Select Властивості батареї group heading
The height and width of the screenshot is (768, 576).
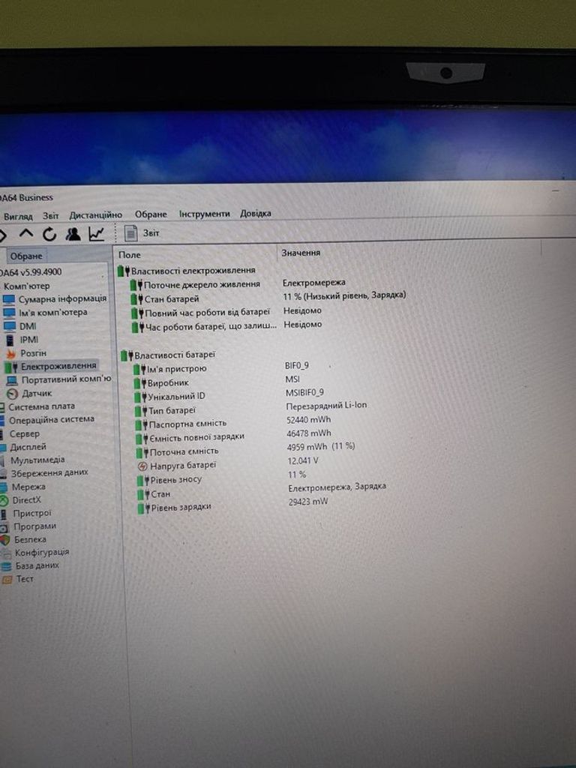(168, 355)
